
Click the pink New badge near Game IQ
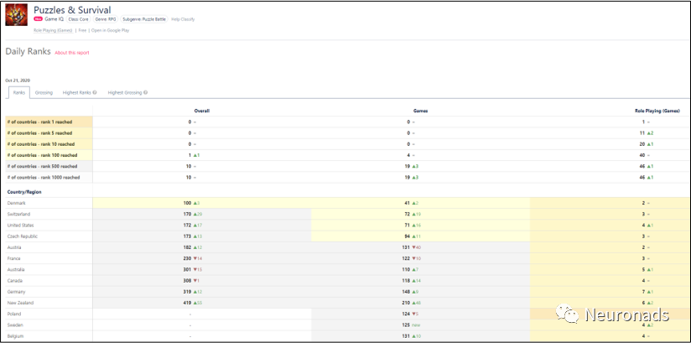(38, 18)
